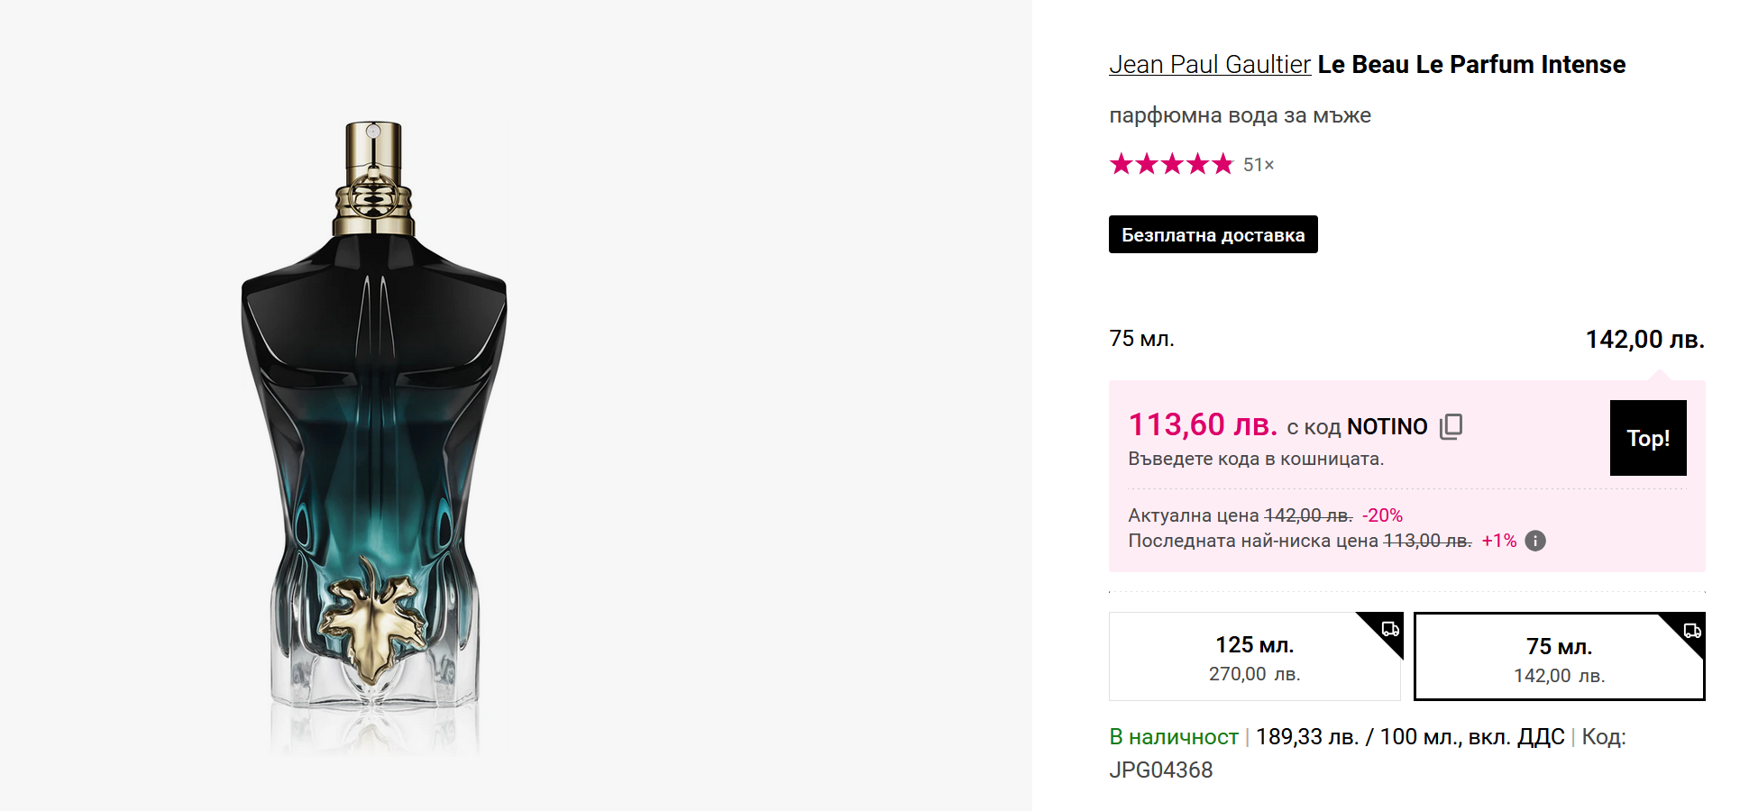Select the 75 мл. size option

(1558, 659)
